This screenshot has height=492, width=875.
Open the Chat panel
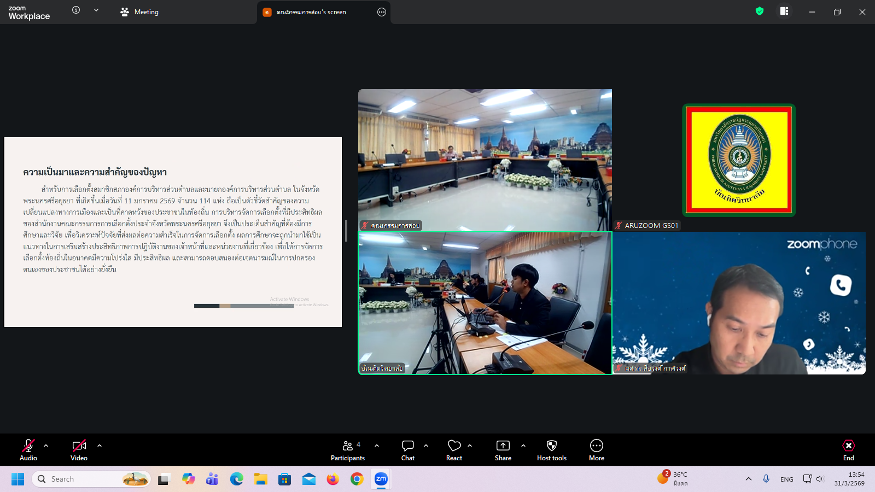click(x=408, y=450)
